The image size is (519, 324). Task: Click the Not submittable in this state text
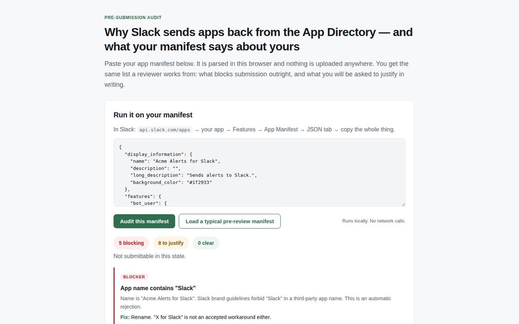[150, 256]
